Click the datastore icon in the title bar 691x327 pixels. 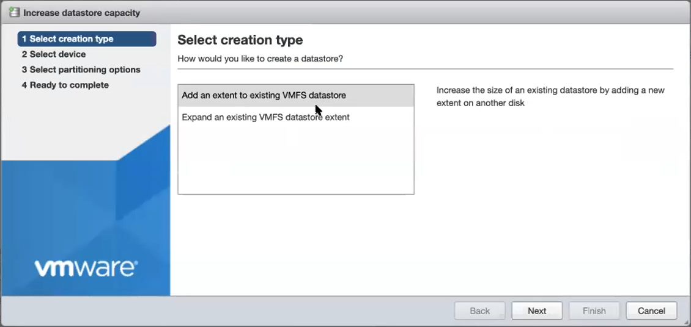coord(14,12)
